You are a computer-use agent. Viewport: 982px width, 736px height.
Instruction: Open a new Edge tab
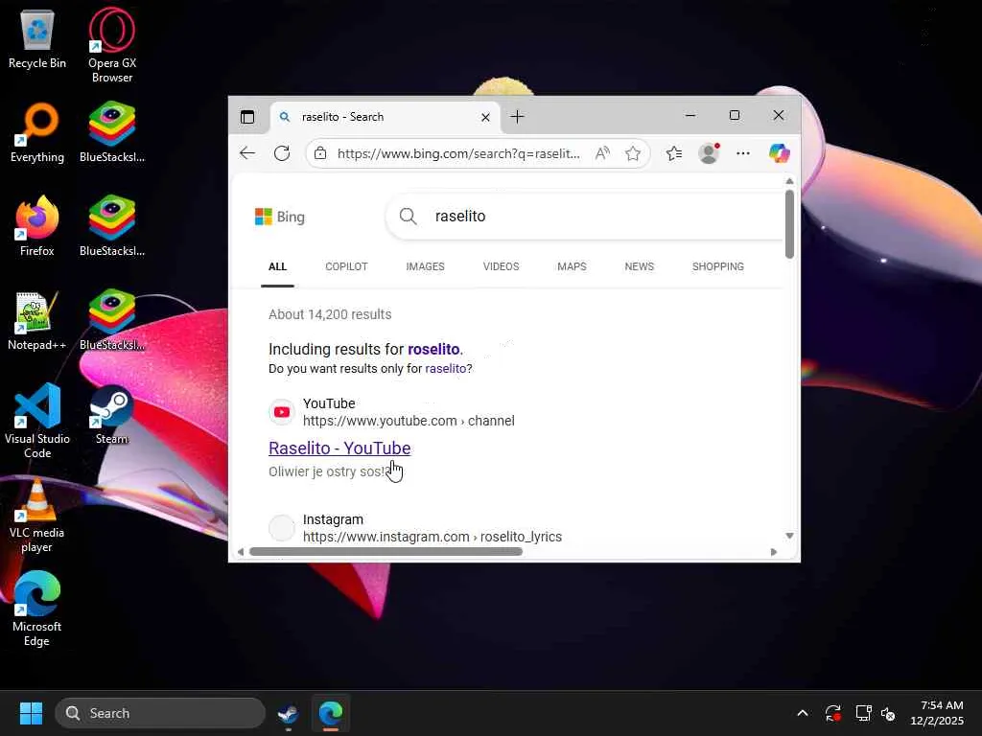(x=517, y=116)
